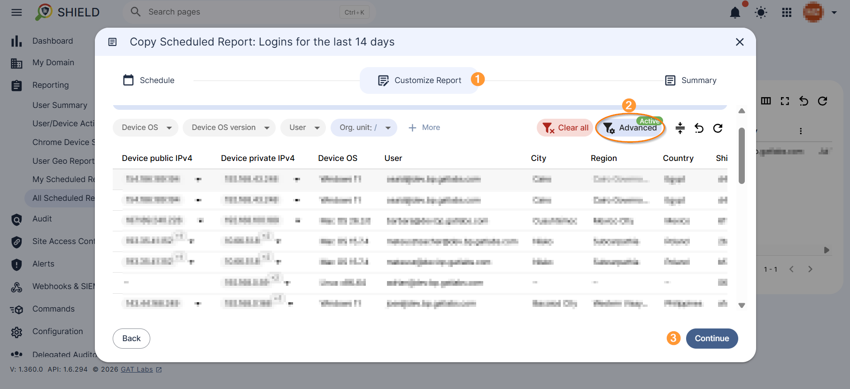Open Alerts in the sidebar

pos(43,264)
